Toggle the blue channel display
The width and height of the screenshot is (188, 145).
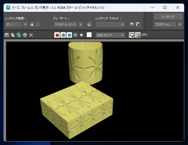[x=69, y=35]
